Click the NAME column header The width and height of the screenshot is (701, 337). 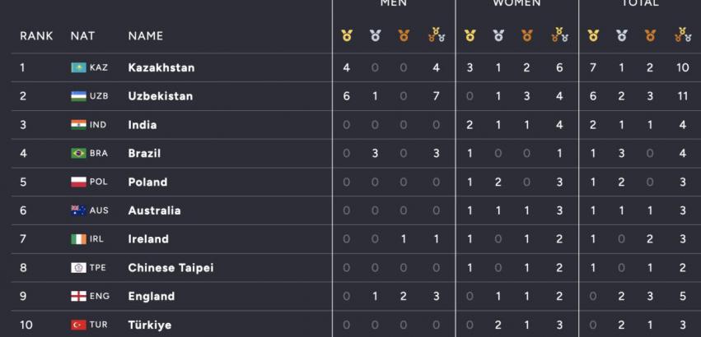[x=146, y=35]
